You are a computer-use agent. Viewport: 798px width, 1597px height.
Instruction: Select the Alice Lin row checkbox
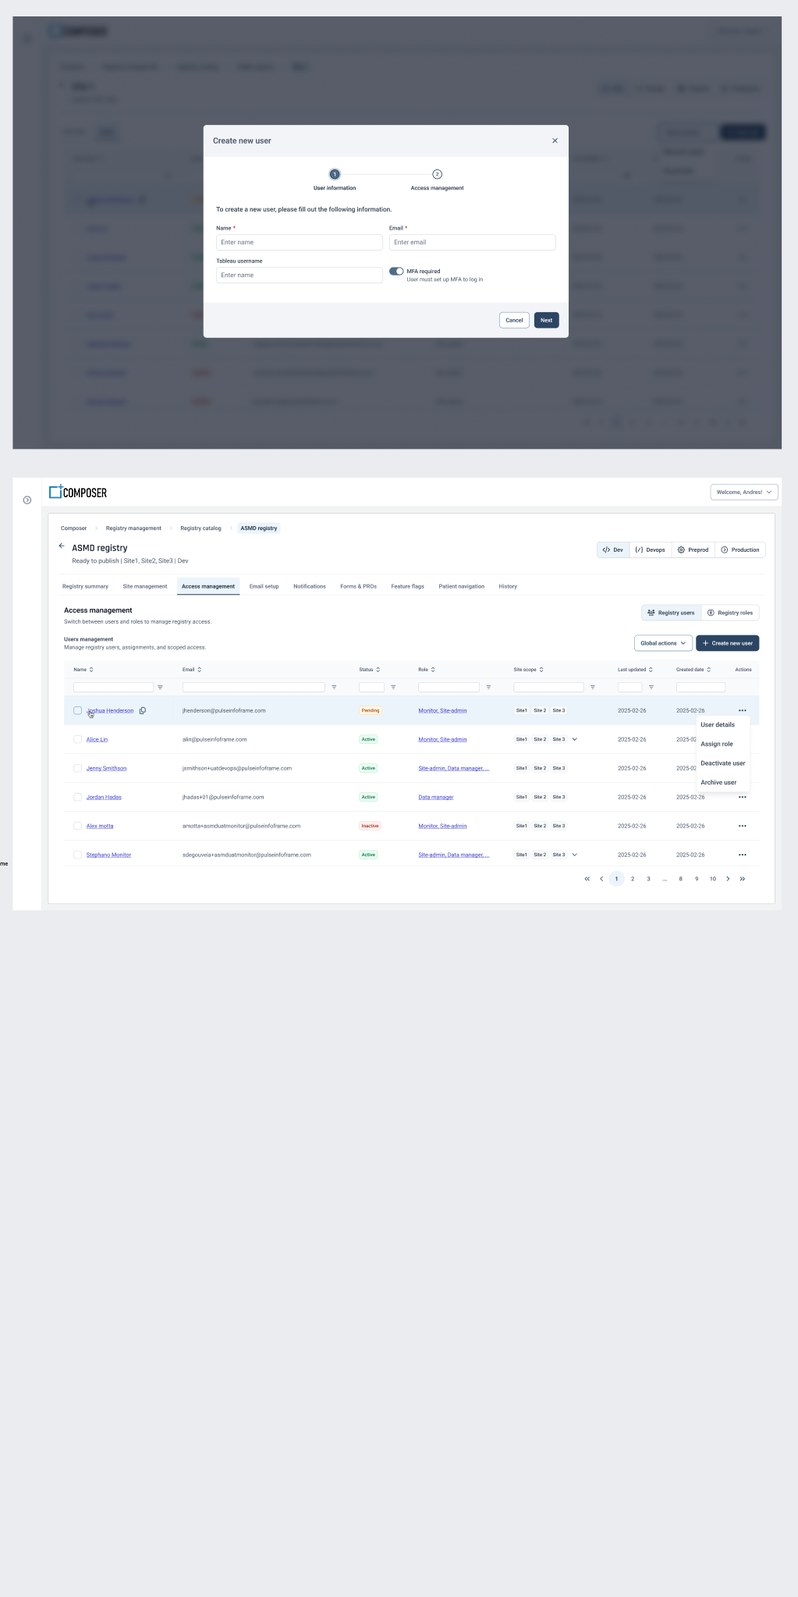[77, 739]
